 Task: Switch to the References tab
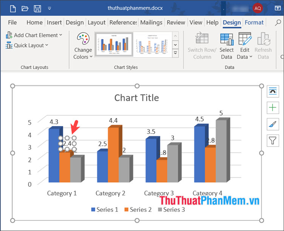tap(123, 22)
